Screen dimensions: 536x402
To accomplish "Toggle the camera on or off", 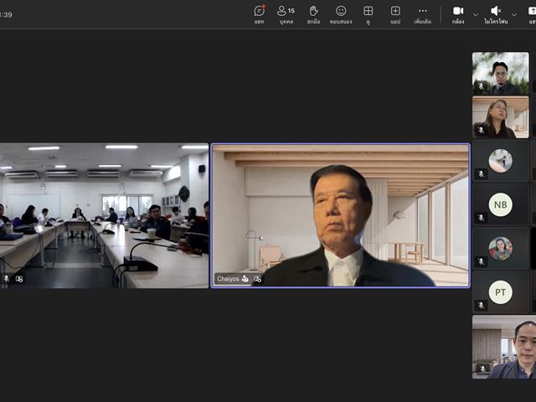I will coord(458,15).
